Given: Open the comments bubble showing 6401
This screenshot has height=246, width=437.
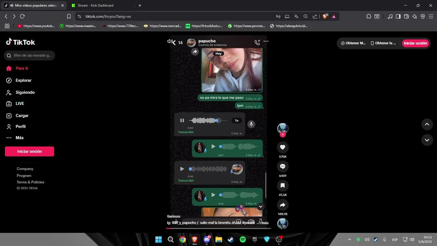Looking at the screenshot, I should (283, 166).
